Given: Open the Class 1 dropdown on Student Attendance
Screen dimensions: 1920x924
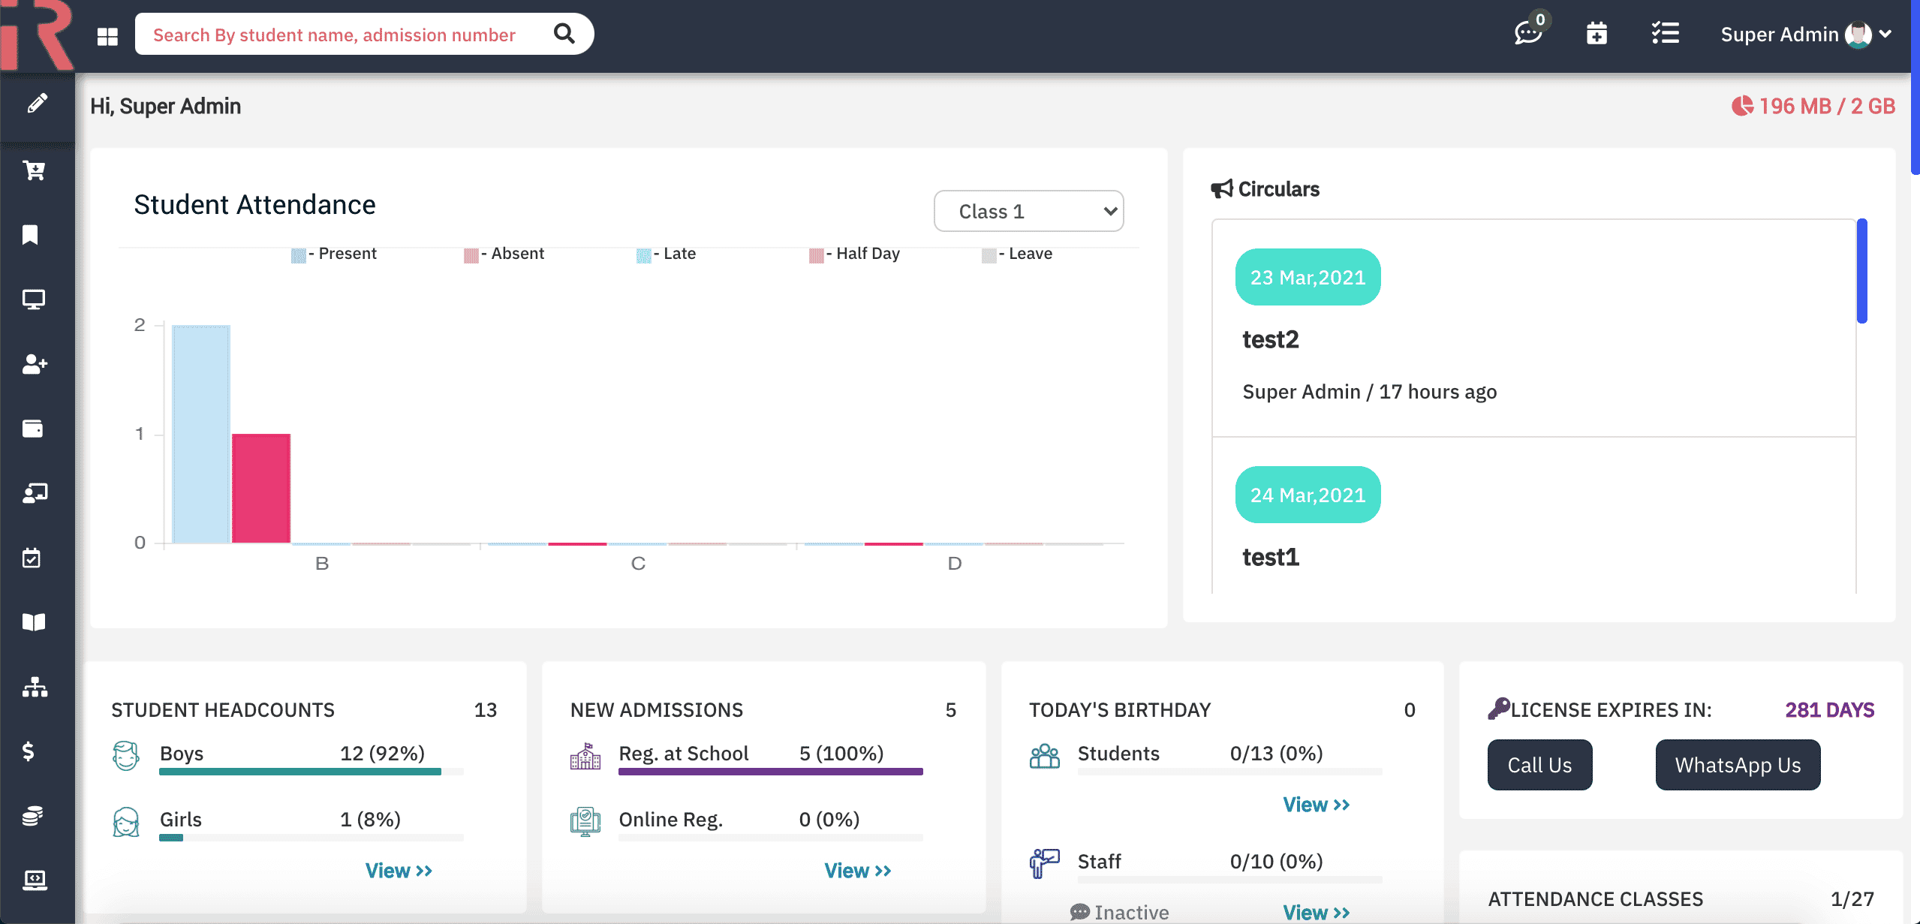Looking at the screenshot, I should (1028, 211).
